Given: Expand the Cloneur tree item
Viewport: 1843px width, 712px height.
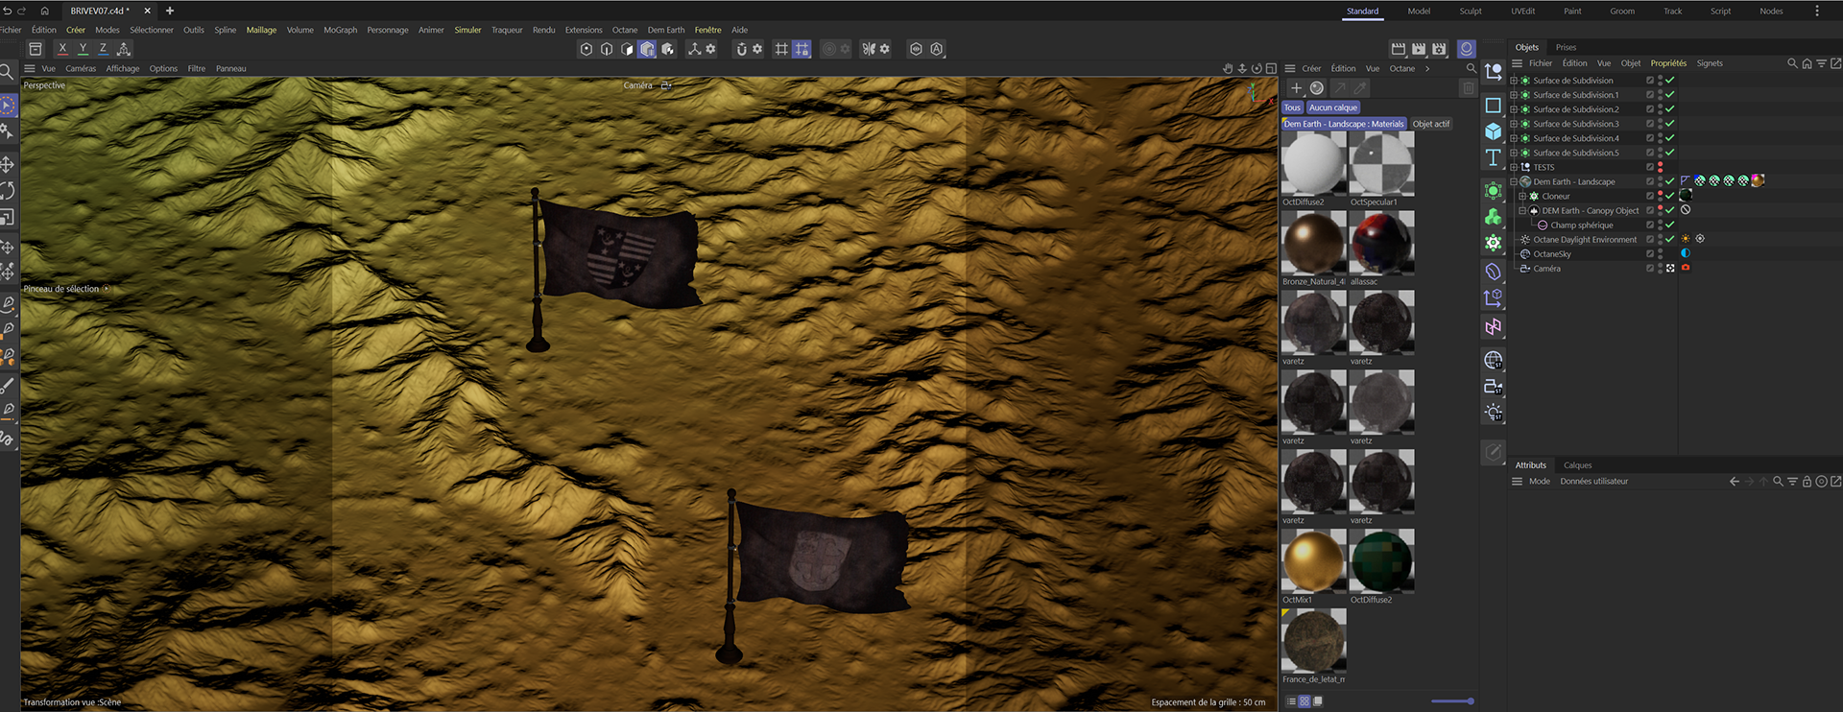Looking at the screenshot, I should 1521,196.
